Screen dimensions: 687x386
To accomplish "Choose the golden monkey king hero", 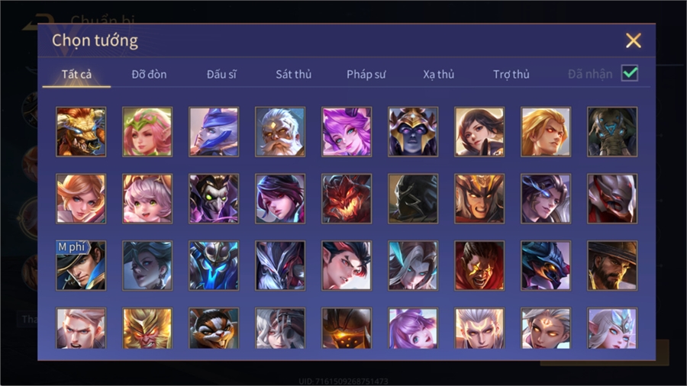I will (147, 328).
